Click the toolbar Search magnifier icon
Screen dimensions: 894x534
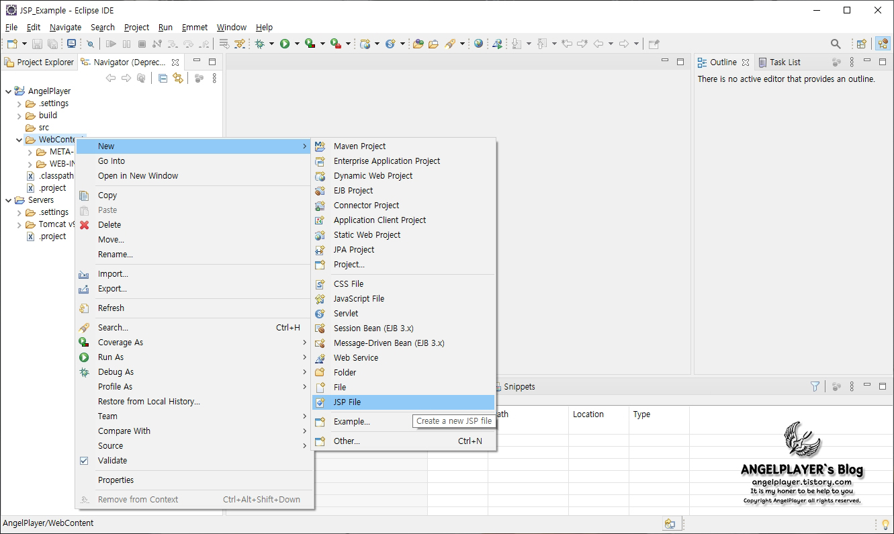pos(836,44)
